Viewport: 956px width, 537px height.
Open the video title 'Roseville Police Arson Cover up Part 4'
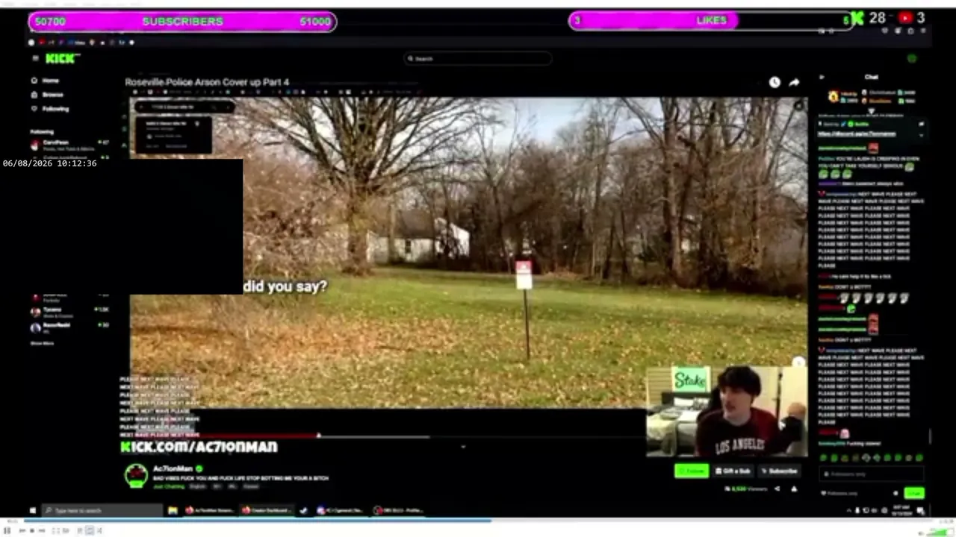207,82
